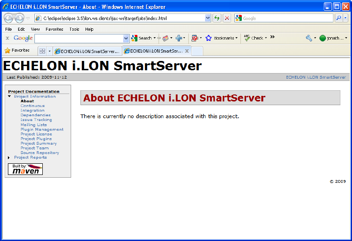This screenshot has height=241, width=352.
Task: Open the Favorites menu
Action: [x=54, y=29]
